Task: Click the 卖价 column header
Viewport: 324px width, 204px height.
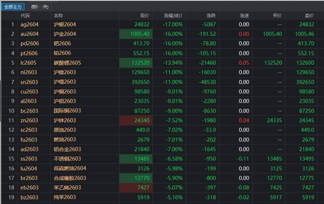Action: 309,16
